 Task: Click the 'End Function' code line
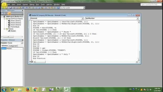39,59
